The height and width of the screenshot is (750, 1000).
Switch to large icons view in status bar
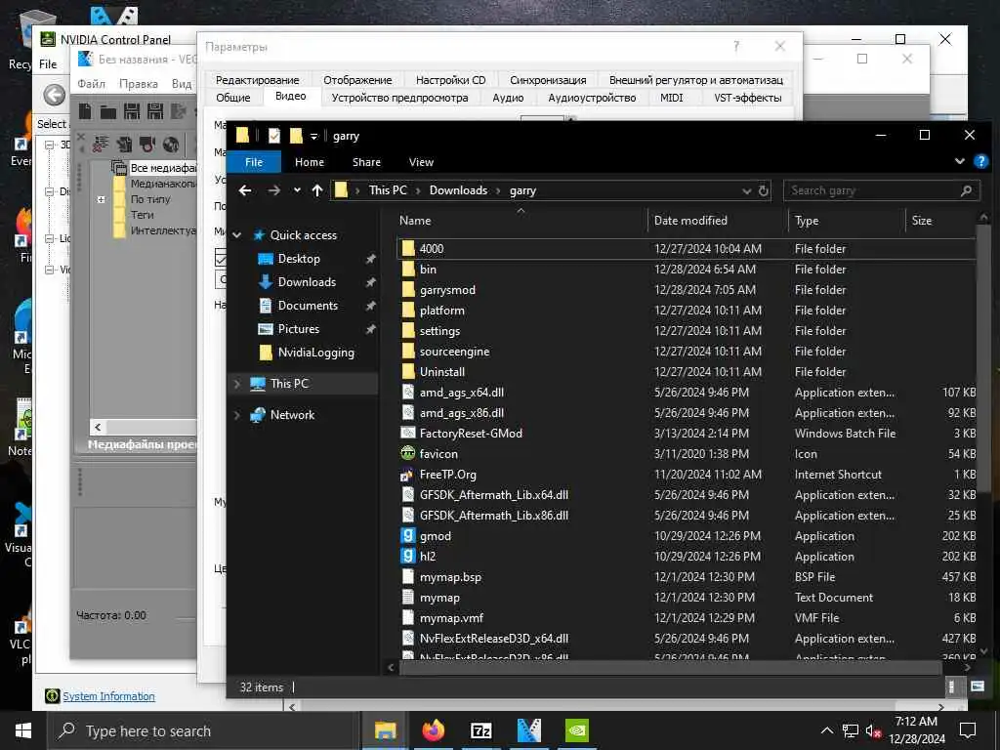[x=977, y=687]
